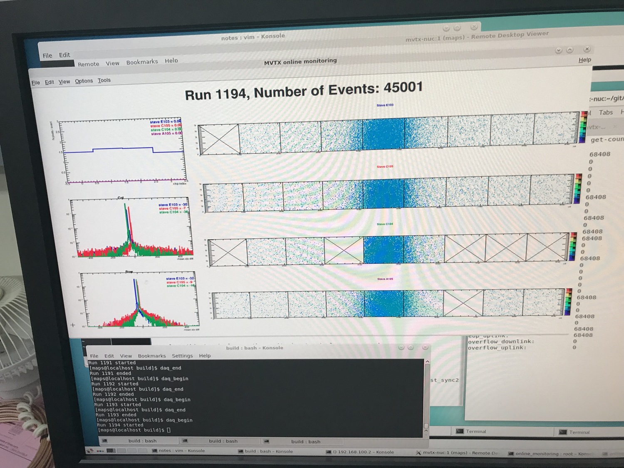Screen dimensions: 624x468
Task: Click the Stave C104 hitmap plot
Action: (x=388, y=249)
